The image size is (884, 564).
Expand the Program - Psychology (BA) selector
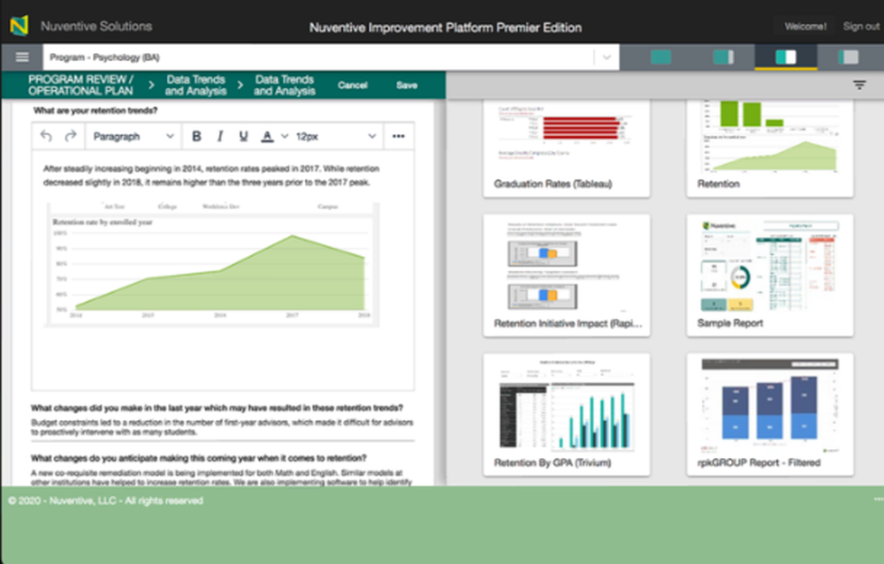[x=607, y=56]
